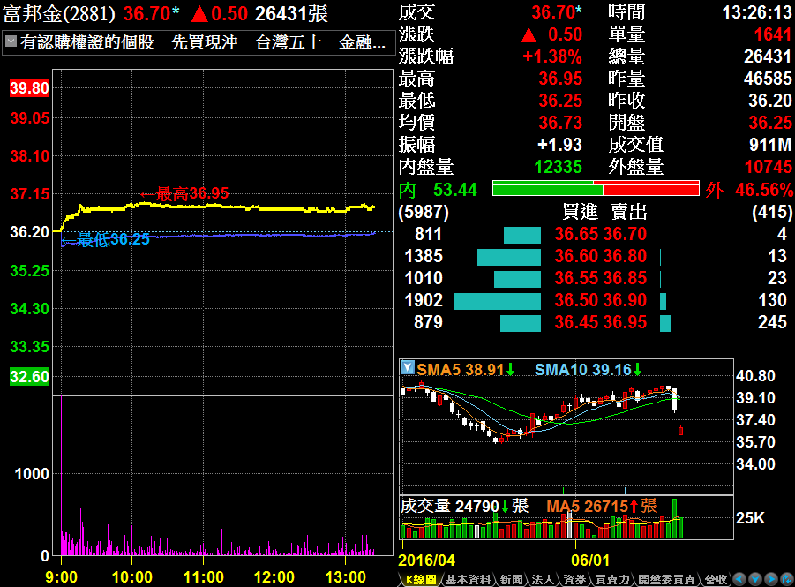Click the left arrow tab navigation icon
Image resolution: width=795 pixels, height=587 pixels.
pyautogui.click(x=739, y=579)
